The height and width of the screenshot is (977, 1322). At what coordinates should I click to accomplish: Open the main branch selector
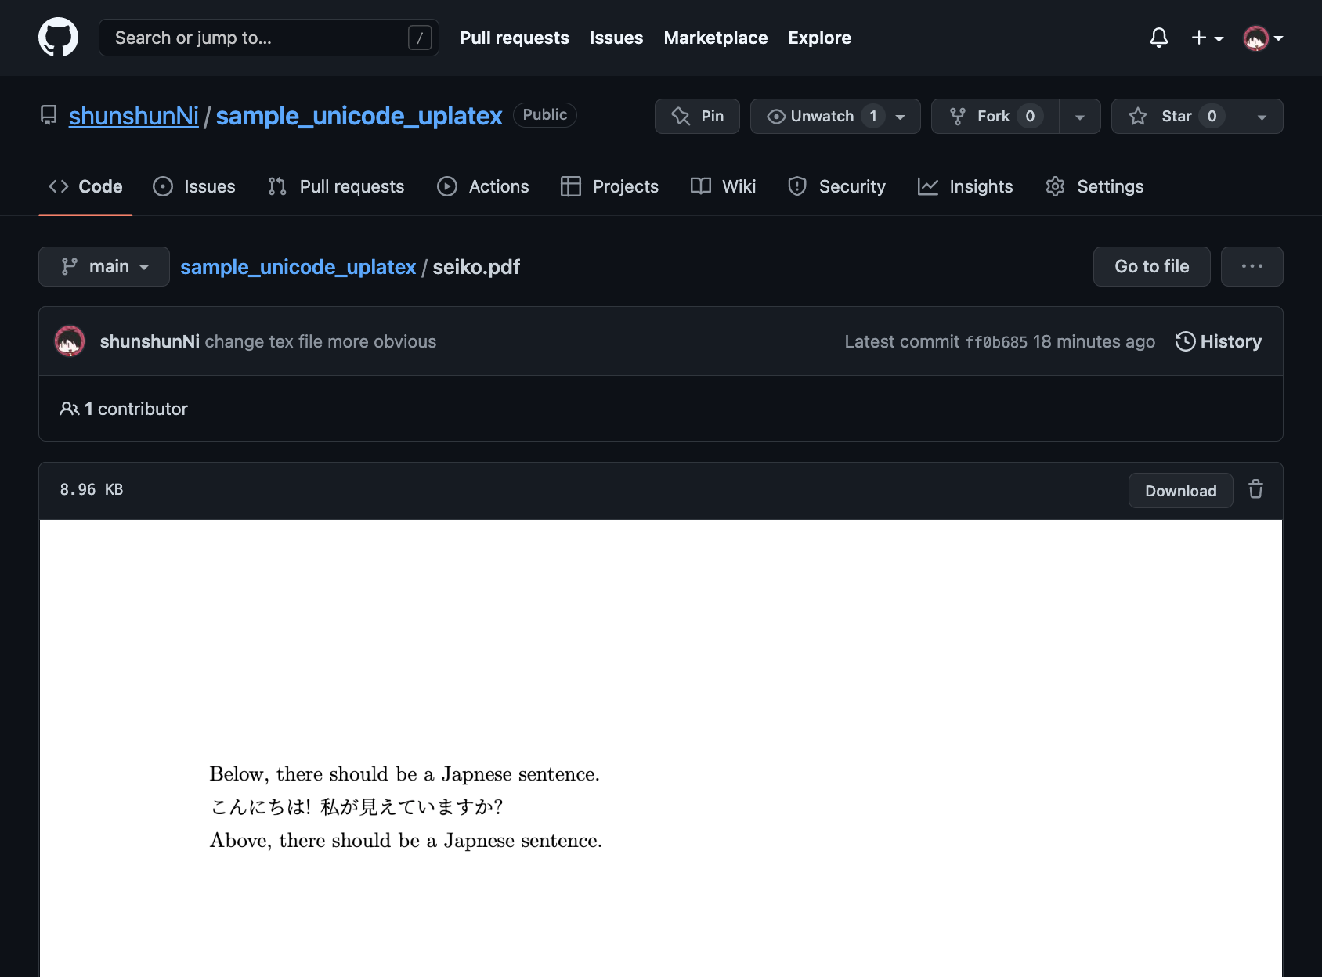point(104,267)
